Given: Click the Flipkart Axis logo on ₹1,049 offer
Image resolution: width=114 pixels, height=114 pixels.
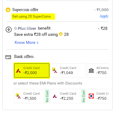Looking at the screenshot, I should (55, 70).
